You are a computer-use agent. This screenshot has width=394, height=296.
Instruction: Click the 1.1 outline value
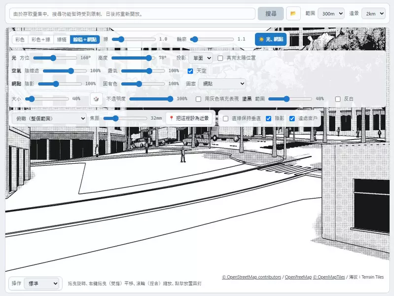[241, 39]
